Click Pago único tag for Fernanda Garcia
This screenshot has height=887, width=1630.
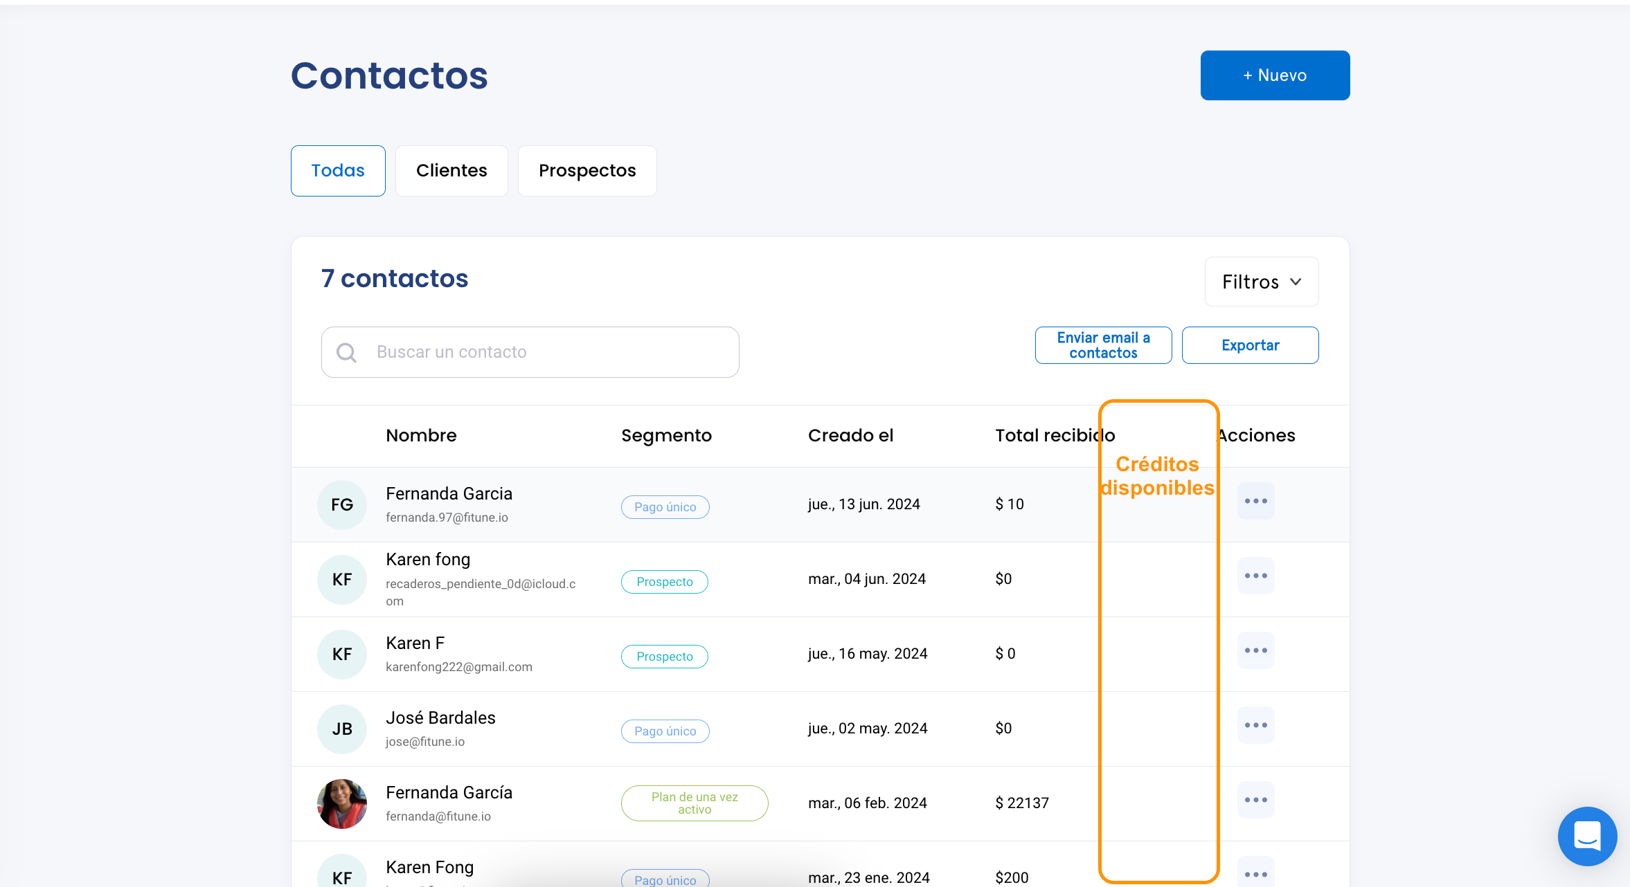[665, 507]
